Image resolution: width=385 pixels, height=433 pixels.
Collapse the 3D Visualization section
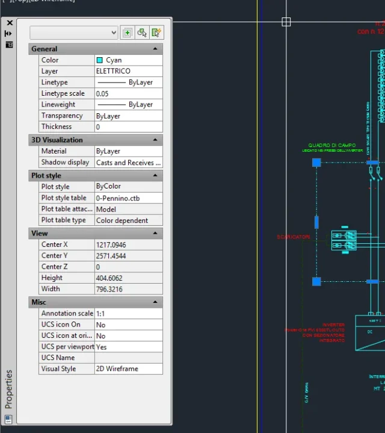point(155,140)
